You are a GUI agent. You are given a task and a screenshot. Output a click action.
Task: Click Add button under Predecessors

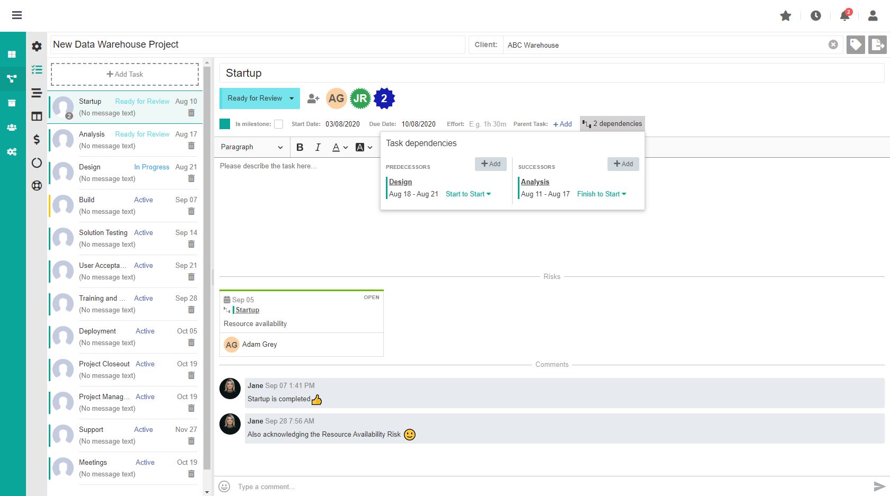tap(490, 164)
